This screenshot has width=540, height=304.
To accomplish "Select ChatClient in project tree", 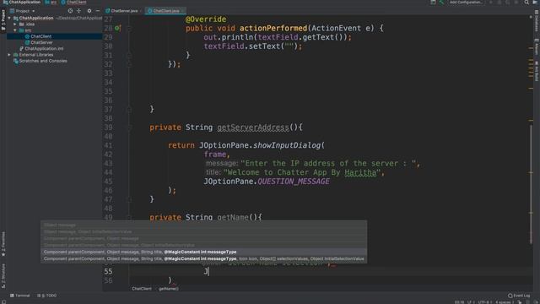I will click(40, 36).
